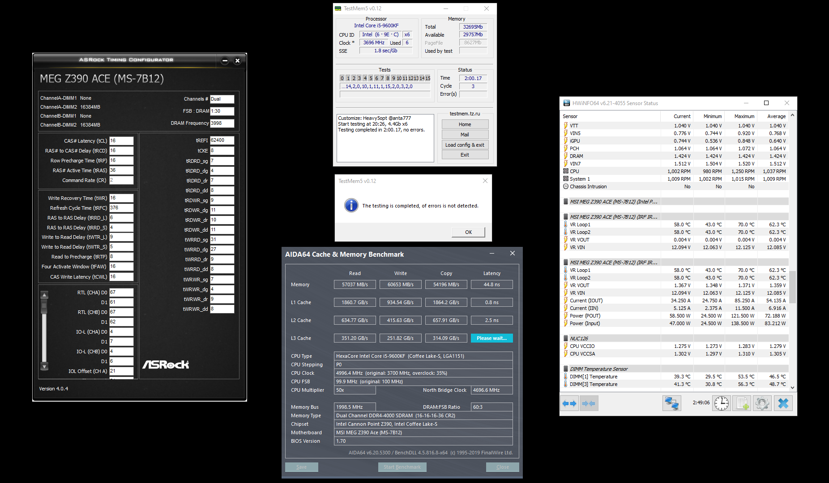Click the Maximum column header in HWiNFO64

click(744, 116)
